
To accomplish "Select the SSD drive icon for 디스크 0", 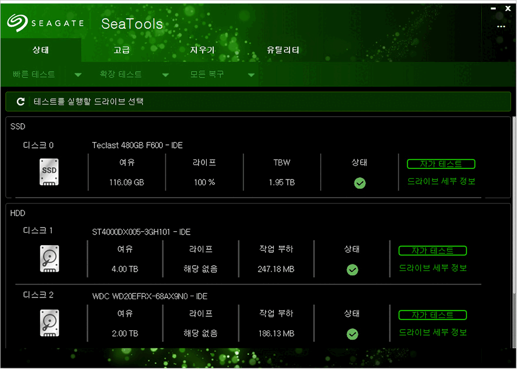I will (x=49, y=172).
